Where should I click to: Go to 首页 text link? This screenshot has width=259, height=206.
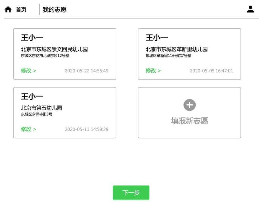21,9
